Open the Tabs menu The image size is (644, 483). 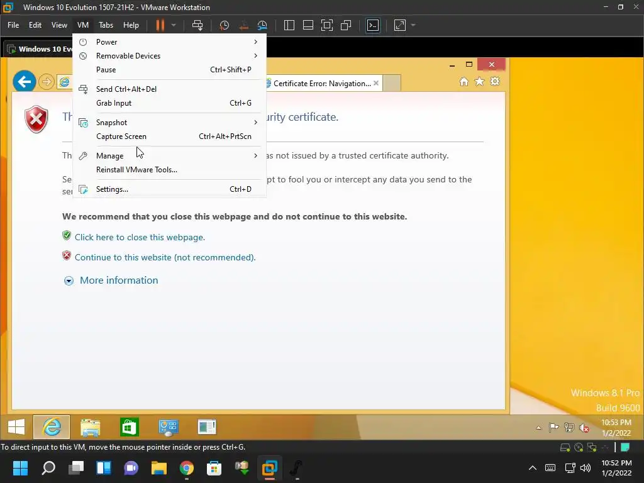coord(106,25)
